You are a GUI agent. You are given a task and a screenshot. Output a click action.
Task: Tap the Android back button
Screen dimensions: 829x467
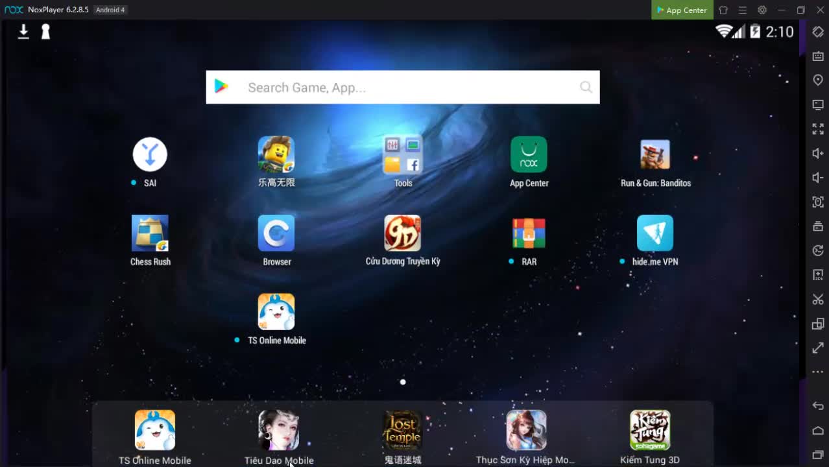(818, 406)
